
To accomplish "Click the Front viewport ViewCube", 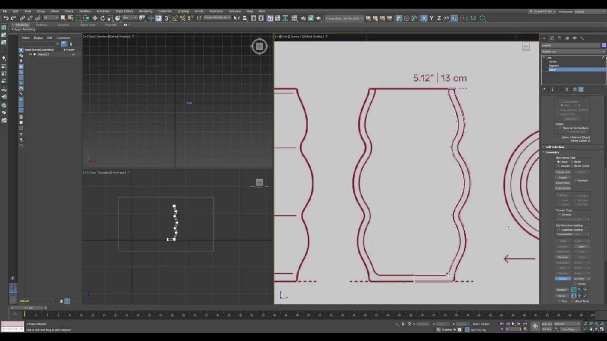I will (526, 46).
